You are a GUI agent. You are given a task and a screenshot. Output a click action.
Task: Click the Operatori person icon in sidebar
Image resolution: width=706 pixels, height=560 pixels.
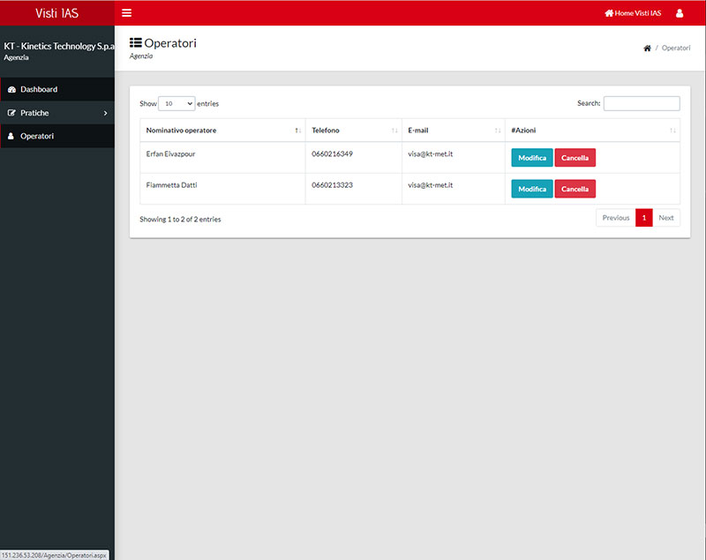tap(11, 136)
